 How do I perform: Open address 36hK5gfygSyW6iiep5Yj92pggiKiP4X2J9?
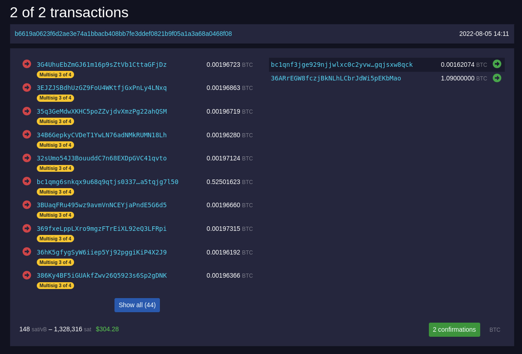[x=101, y=252]
